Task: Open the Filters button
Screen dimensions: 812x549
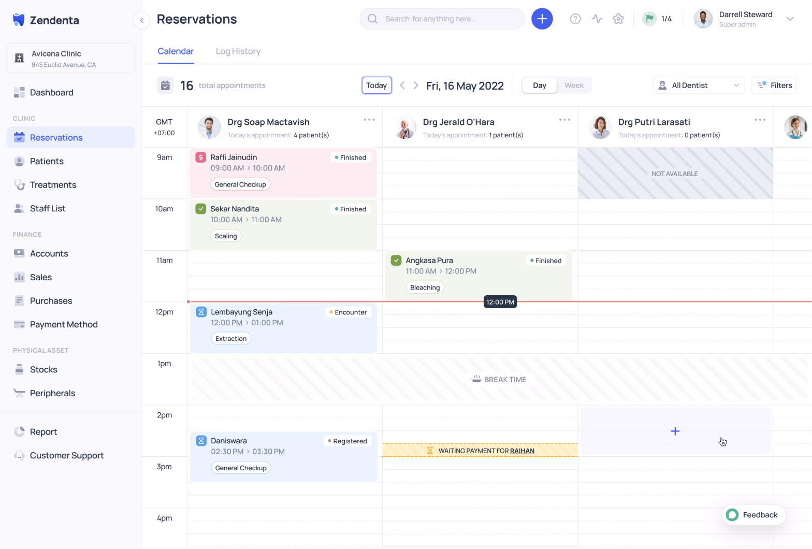Action: click(x=774, y=85)
